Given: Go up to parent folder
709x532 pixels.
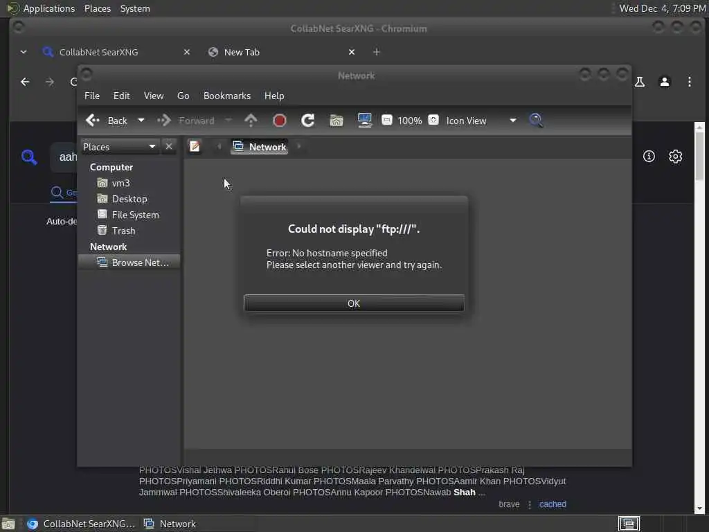Looking at the screenshot, I should (251, 121).
